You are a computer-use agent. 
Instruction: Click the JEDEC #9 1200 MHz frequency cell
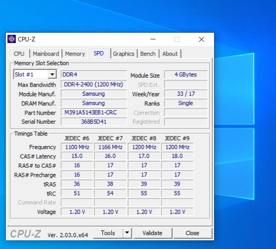tap(177, 147)
